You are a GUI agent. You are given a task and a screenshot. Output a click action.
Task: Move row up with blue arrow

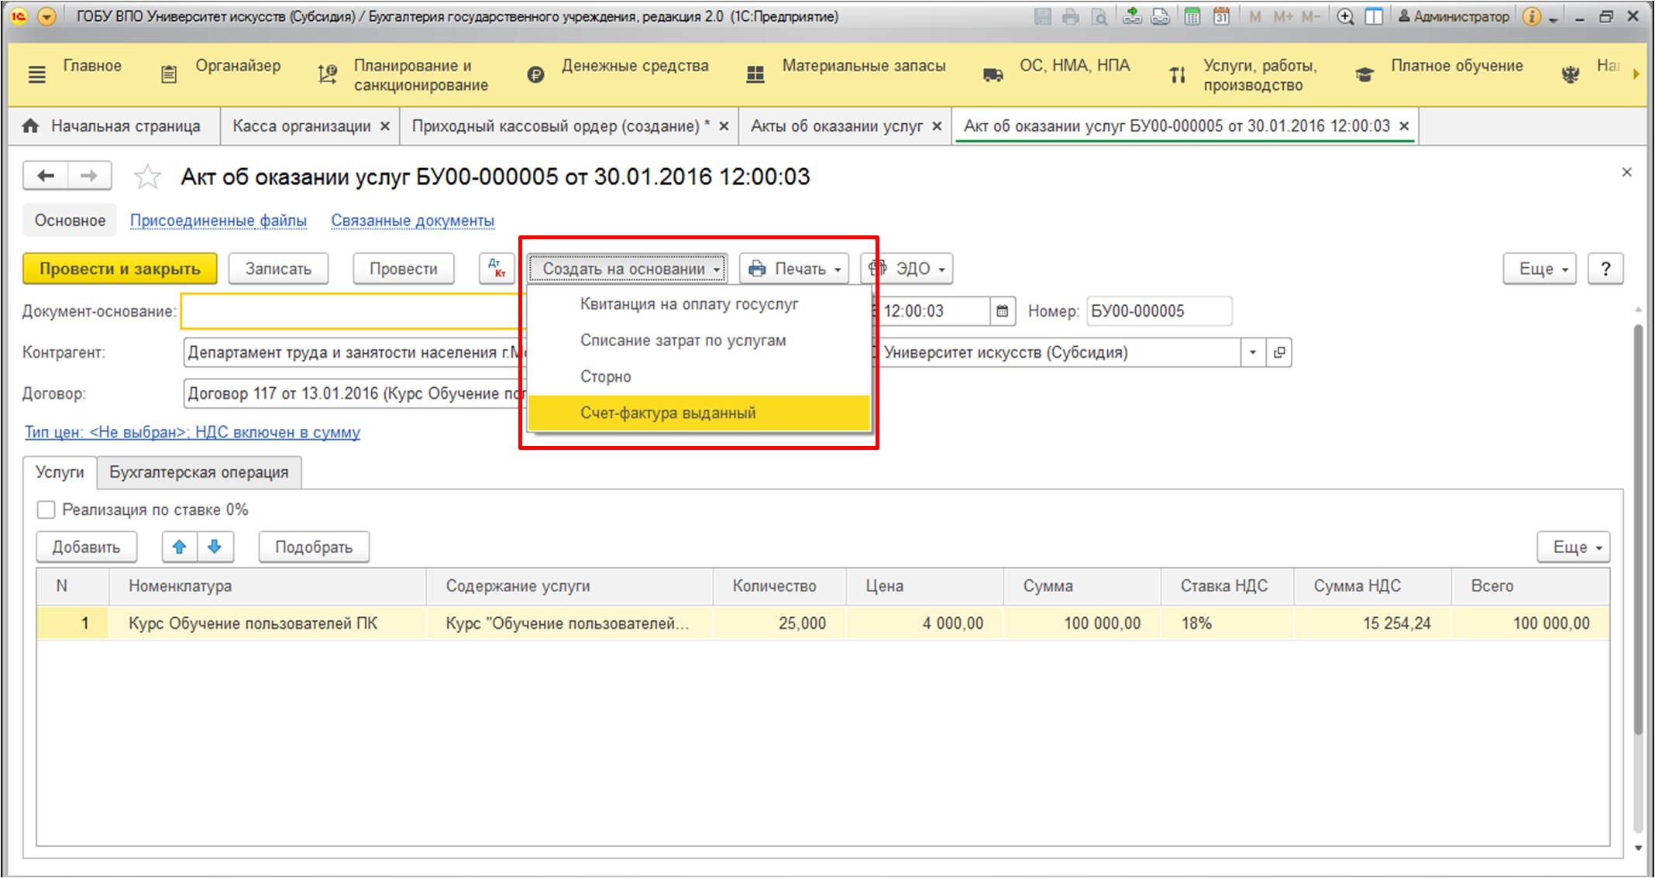[180, 547]
